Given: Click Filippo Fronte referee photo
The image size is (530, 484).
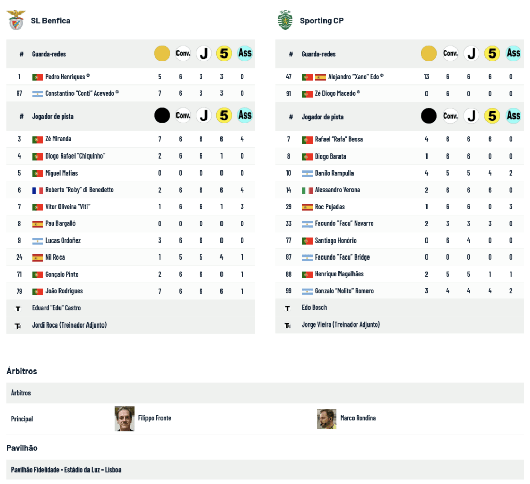Looking at the screenshot, I should [124, 419].
